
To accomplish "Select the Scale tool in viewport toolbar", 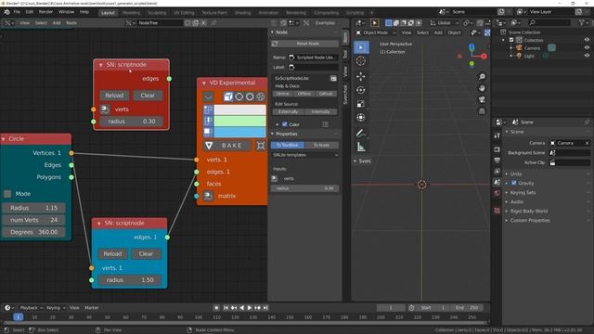I will [x=361, y=104].
